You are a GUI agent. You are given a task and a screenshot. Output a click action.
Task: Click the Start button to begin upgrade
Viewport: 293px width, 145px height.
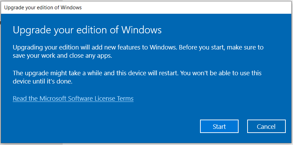219,126
